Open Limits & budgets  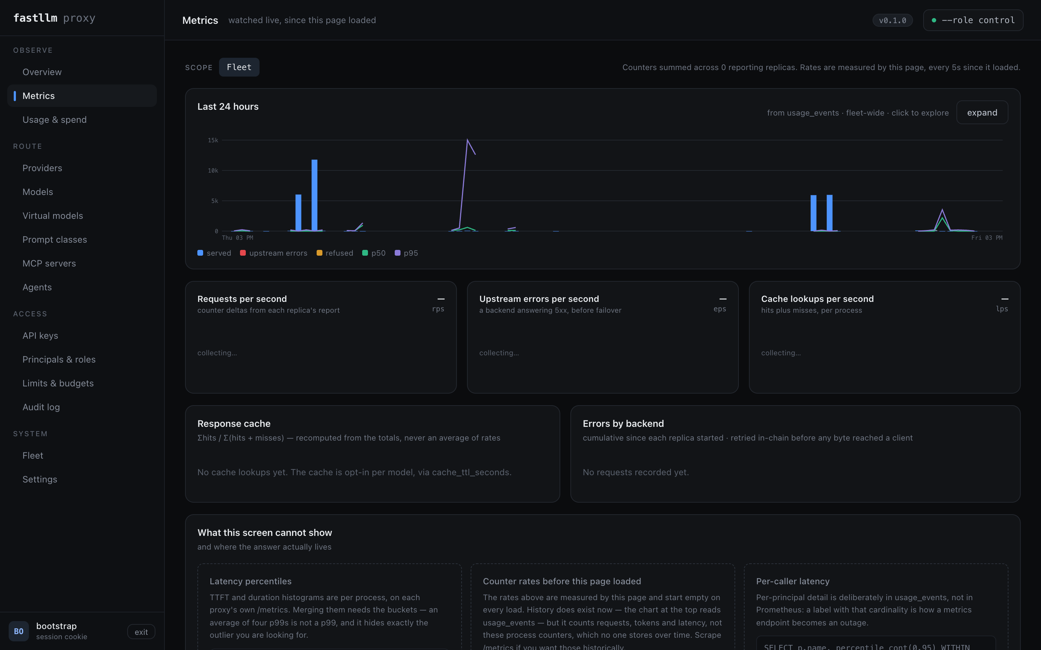tap(82, 383)
